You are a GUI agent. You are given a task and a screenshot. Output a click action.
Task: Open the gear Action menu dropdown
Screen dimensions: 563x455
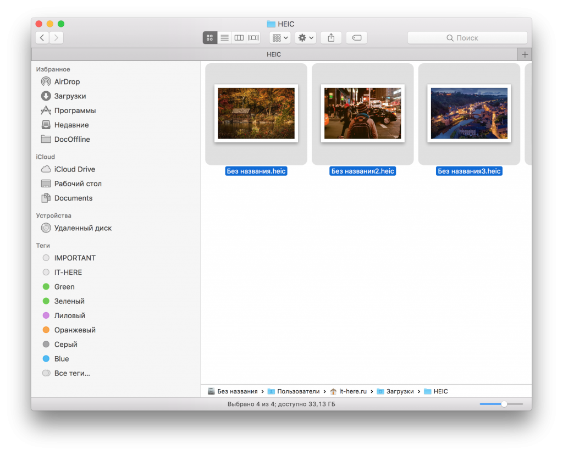[x=305, y=38]
